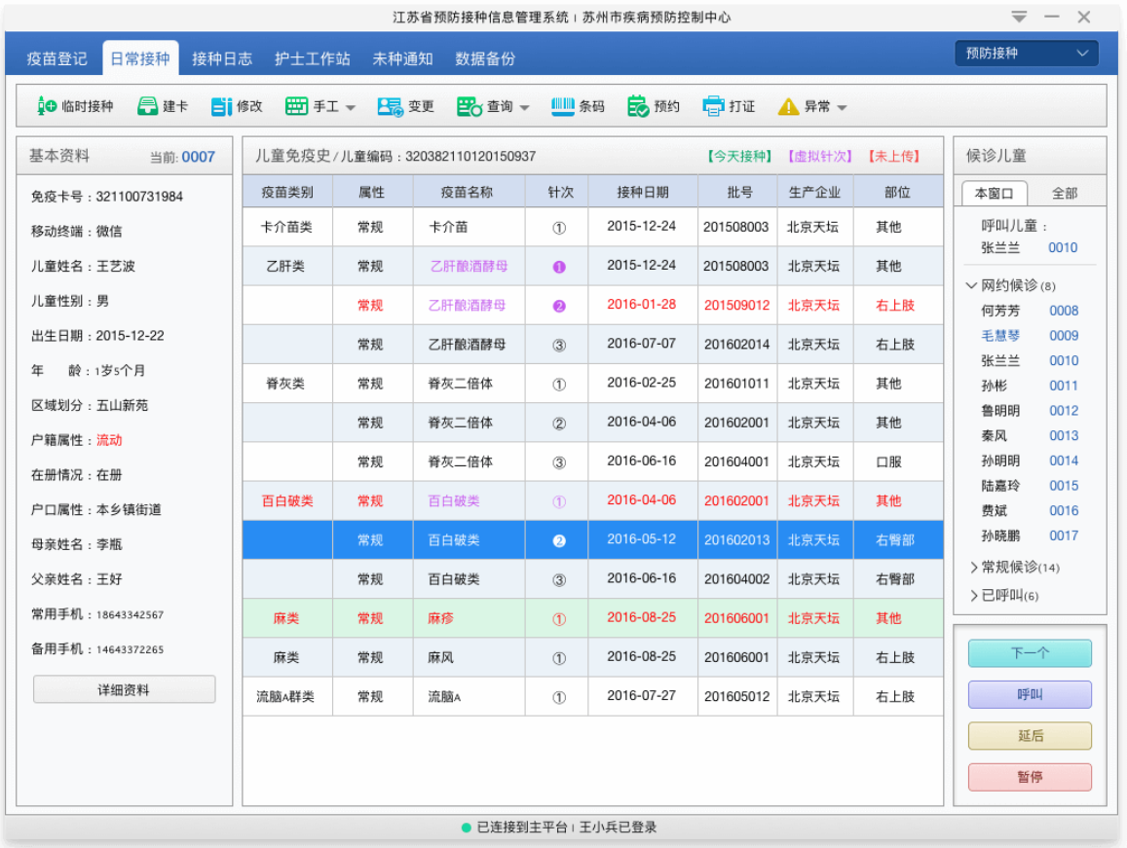Switch to the 疫苗登记 tab
The height and width of the screenshot is (848, 1127).
coord(56,59)
